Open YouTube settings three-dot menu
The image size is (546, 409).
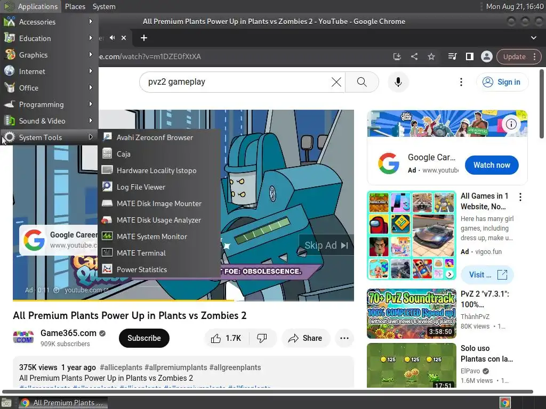click(461, 82)
